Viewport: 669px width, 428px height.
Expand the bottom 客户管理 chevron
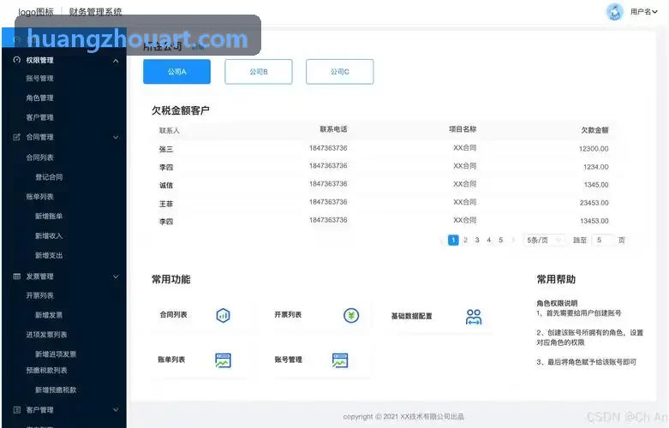(x=116, y=410)
